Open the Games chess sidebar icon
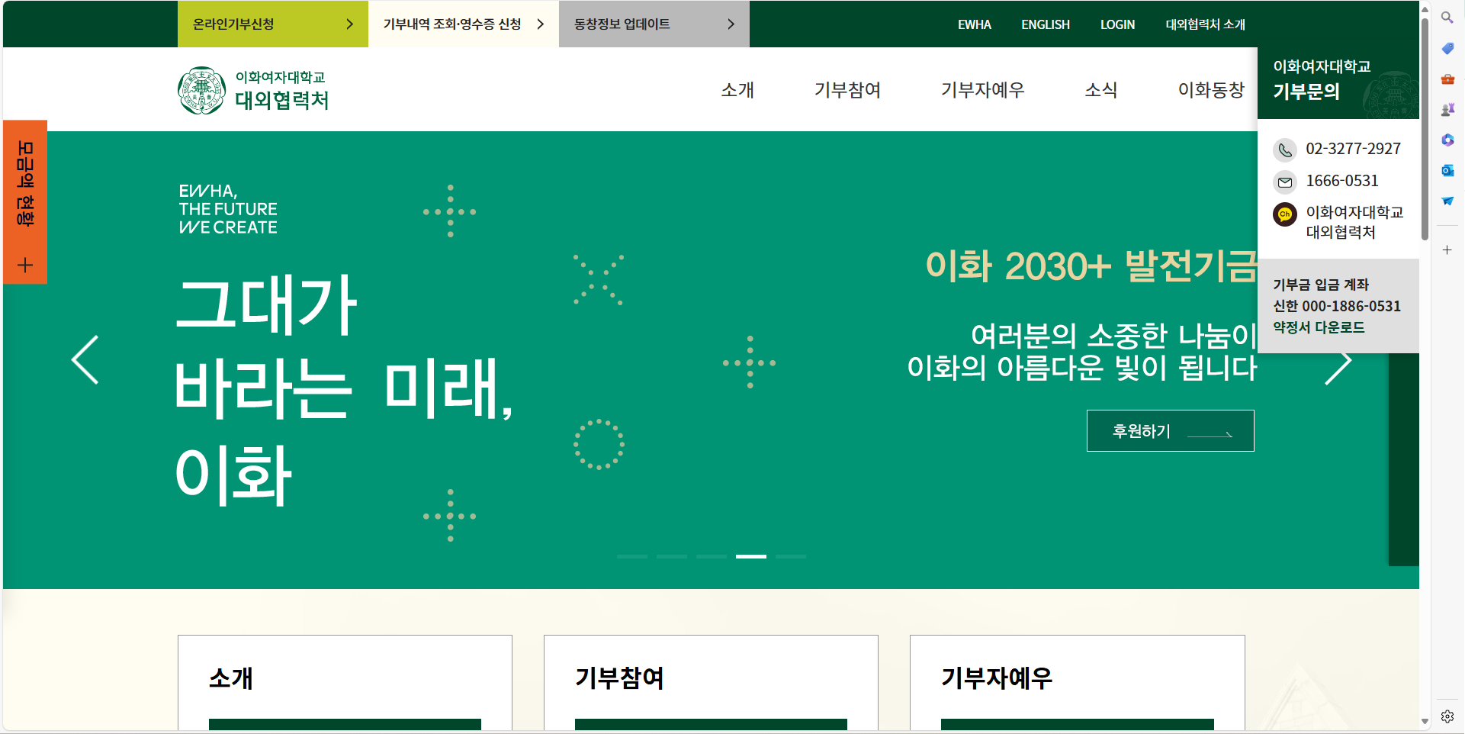The width and height of the screenshot is (1465, 734). click(x=1447, y=109)
